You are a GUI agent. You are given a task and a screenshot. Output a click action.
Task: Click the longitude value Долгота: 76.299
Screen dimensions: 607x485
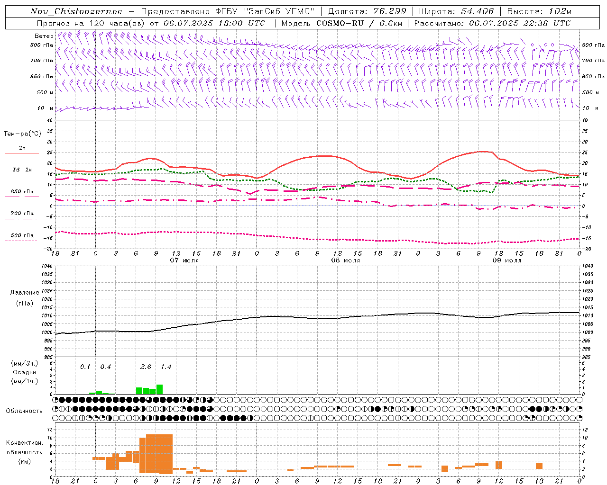[x=367, y=11]
